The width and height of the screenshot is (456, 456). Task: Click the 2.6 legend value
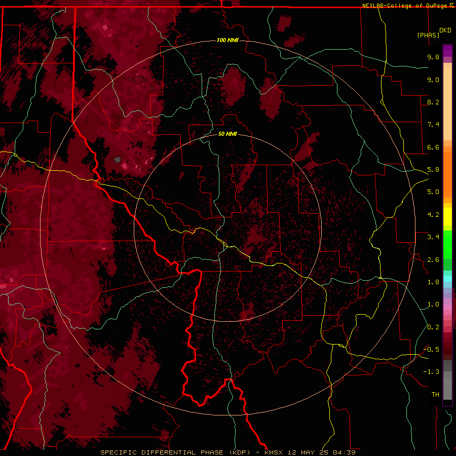433,260
